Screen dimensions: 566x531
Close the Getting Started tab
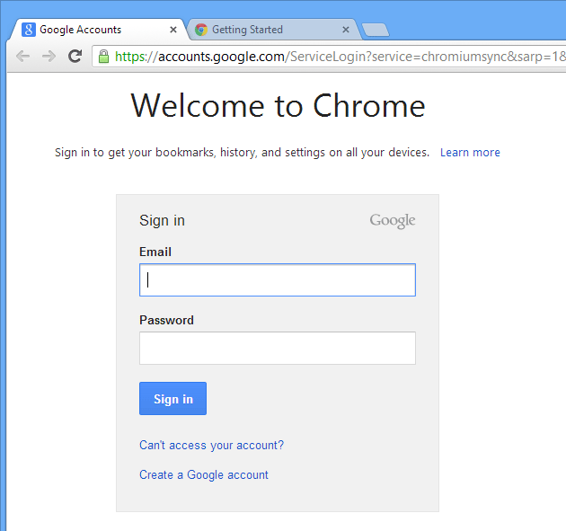pos(346,30)
